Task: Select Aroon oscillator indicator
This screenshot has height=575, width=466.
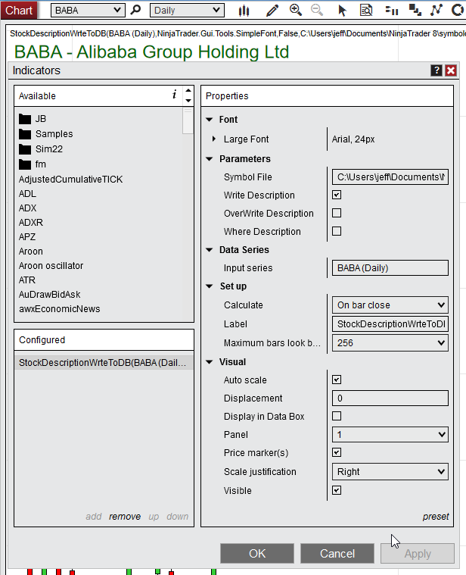Action: pyautogui.click(x=51, y=265)
